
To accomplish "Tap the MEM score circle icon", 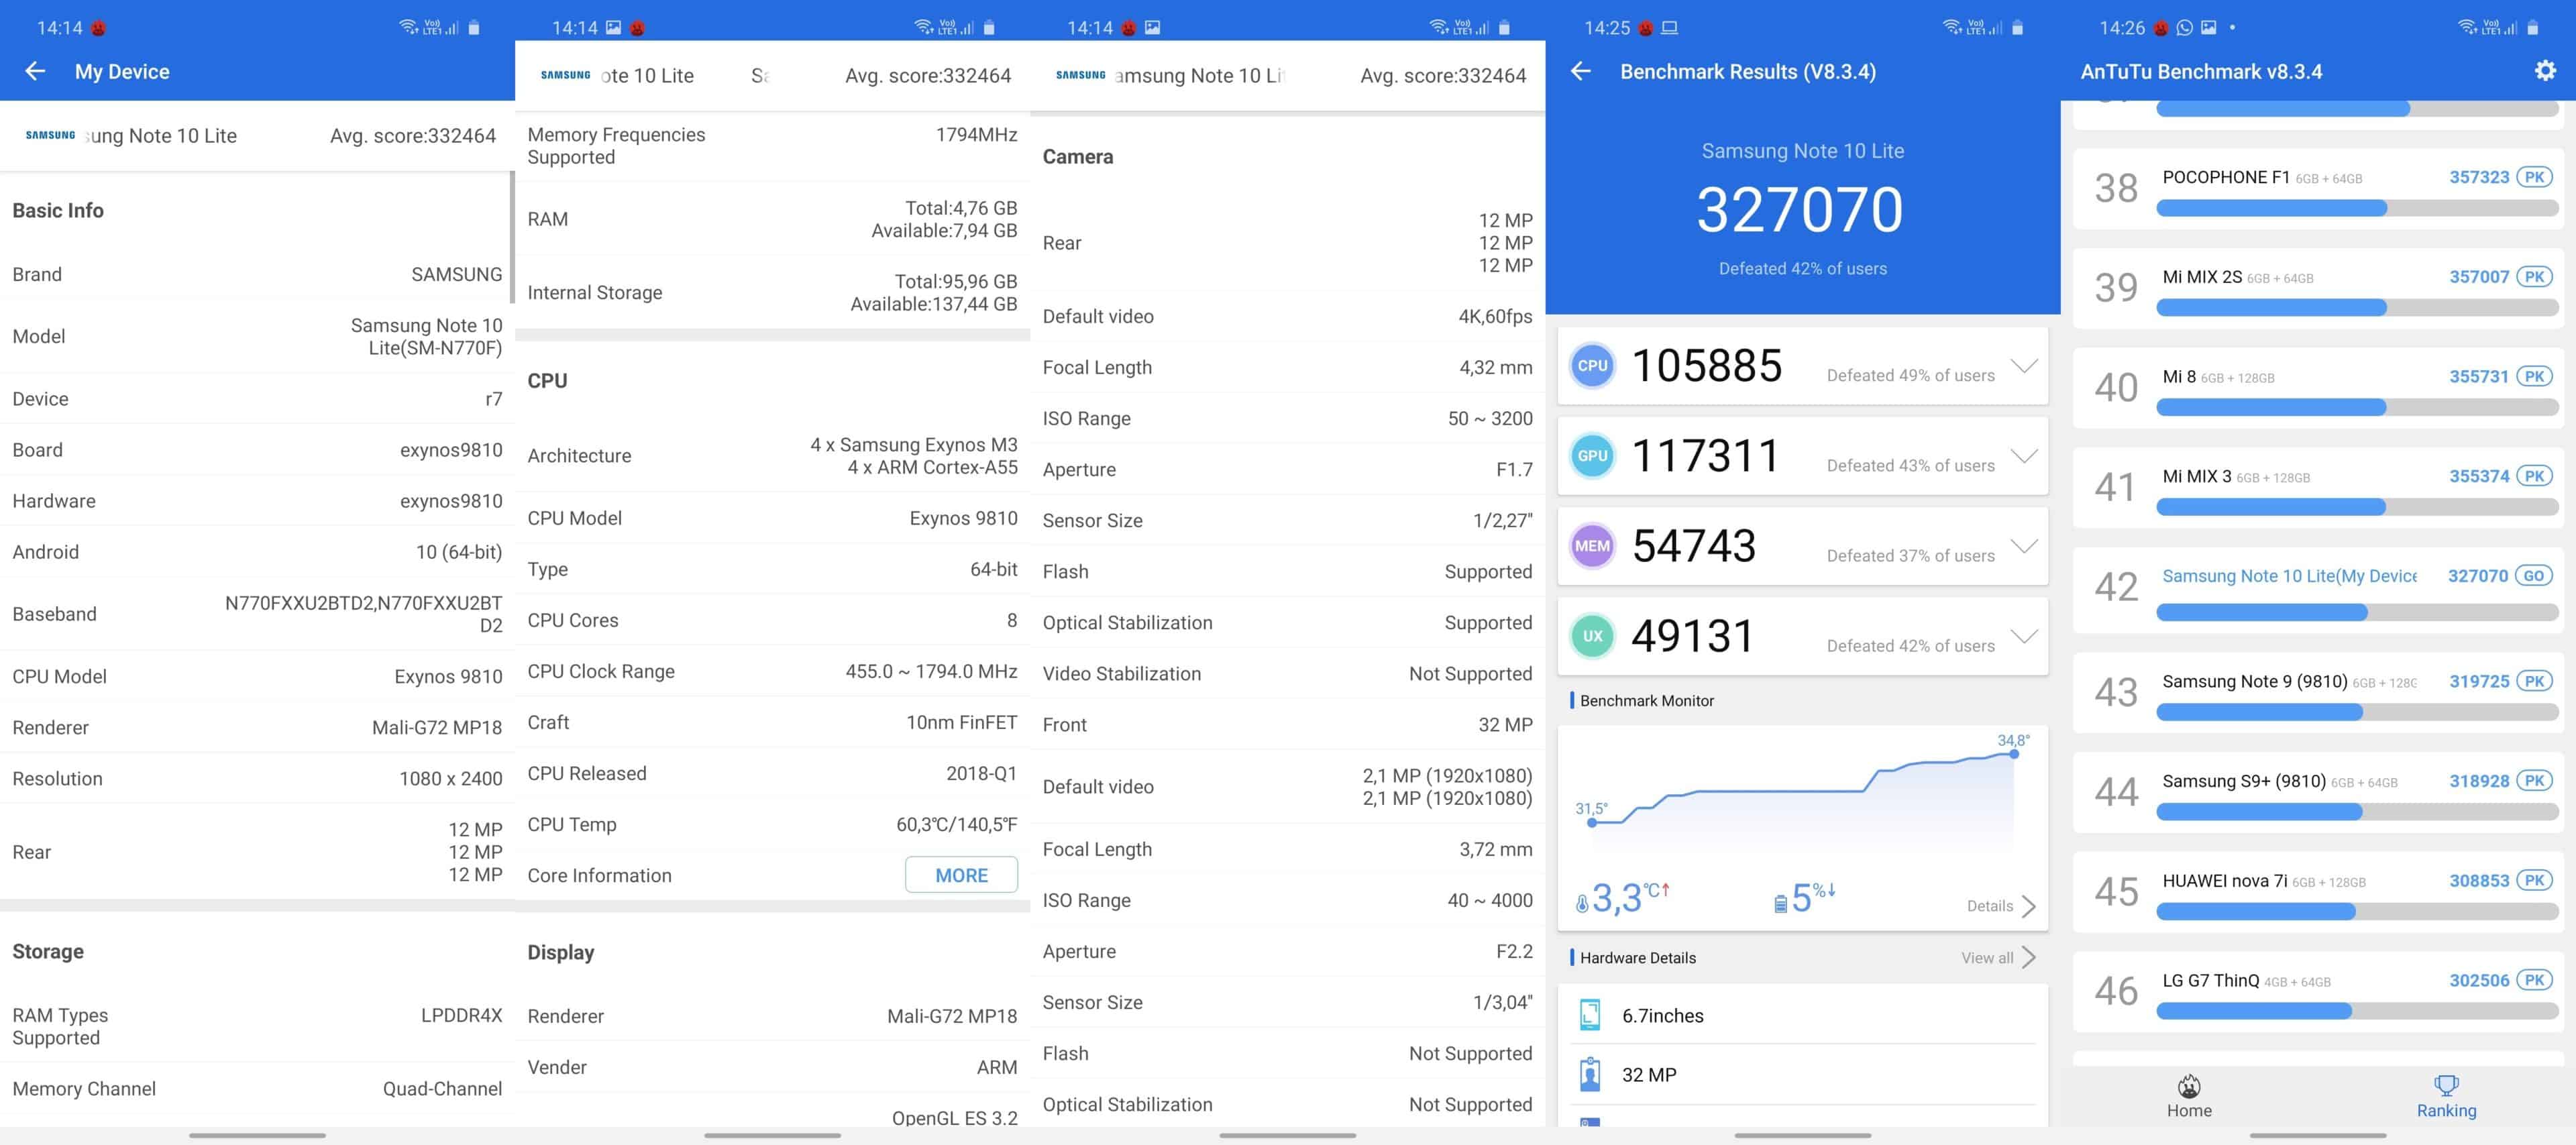I will click(x=1592, y=546).
